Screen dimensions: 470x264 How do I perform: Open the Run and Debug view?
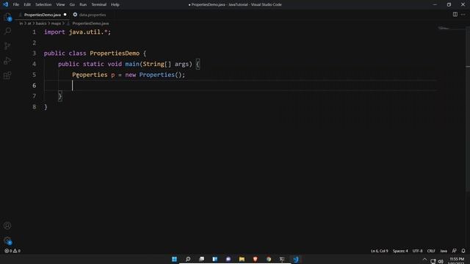[x=7, y=60]
